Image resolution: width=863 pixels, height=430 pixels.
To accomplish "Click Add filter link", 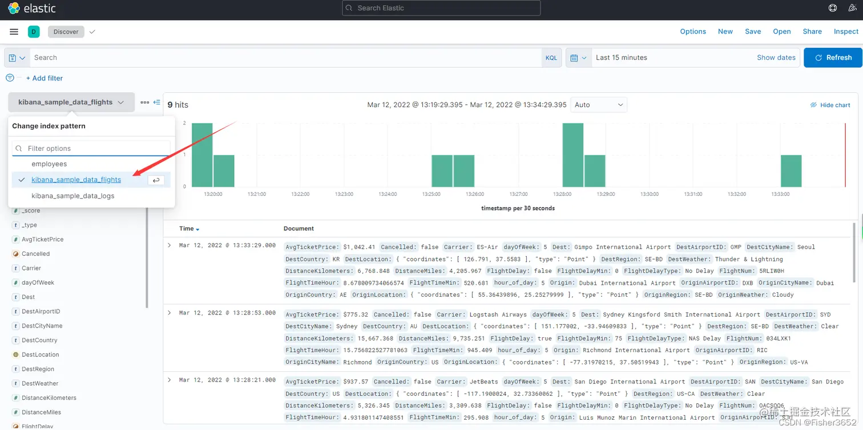I will tap(45, 78).
